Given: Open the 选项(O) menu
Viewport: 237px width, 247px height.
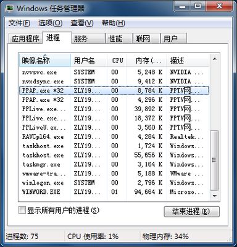Looking at the screenshot, I should point(51,23).
